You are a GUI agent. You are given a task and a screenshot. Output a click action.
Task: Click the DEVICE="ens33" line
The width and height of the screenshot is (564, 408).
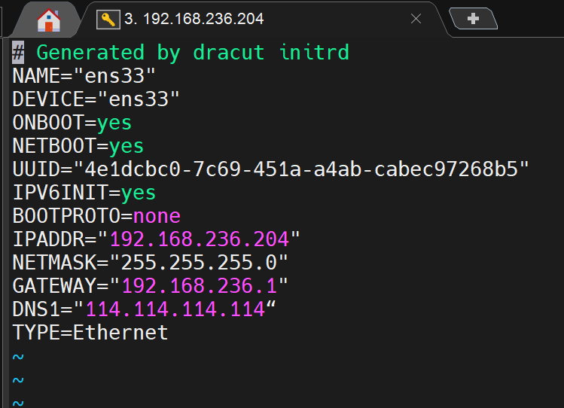(96, 99)
